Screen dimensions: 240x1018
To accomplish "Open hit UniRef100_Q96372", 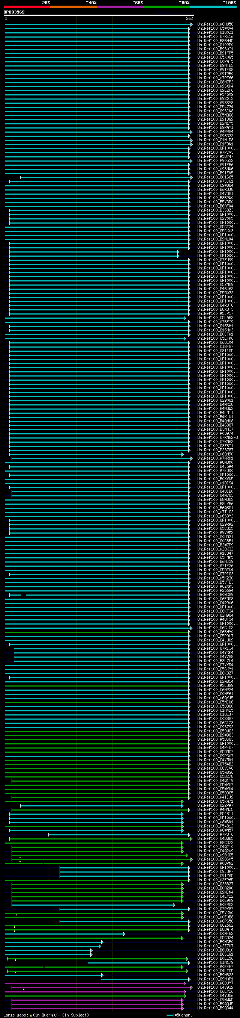I will pyautogui.click(x=215, y=136).
